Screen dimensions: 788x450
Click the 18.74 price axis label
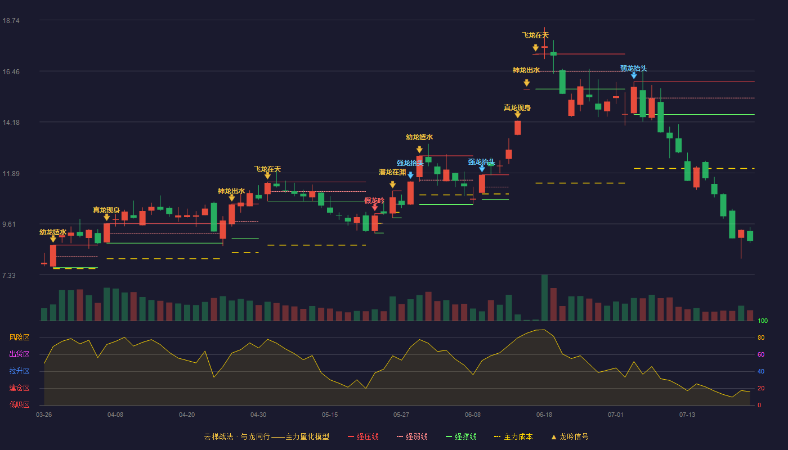click(11, 21)
